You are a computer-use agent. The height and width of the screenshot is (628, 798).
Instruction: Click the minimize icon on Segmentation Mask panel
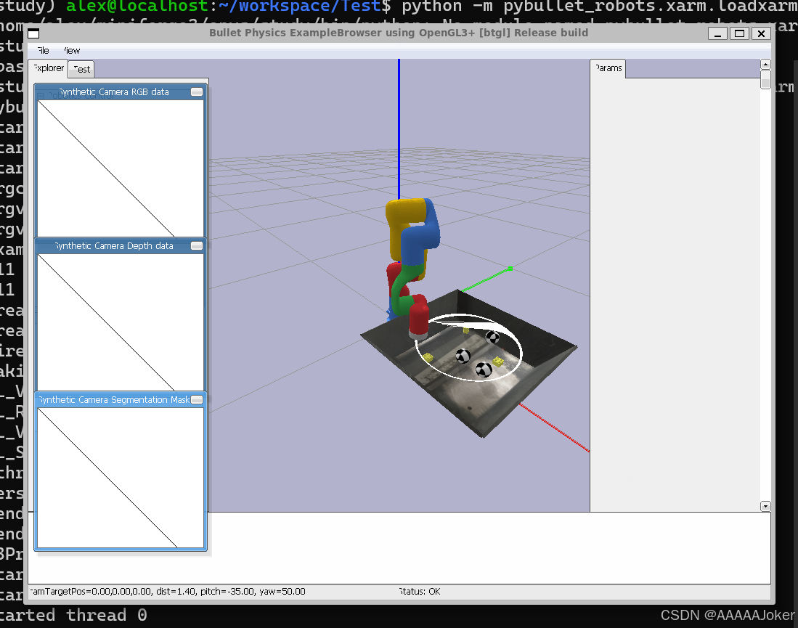(x=196, y=399)
